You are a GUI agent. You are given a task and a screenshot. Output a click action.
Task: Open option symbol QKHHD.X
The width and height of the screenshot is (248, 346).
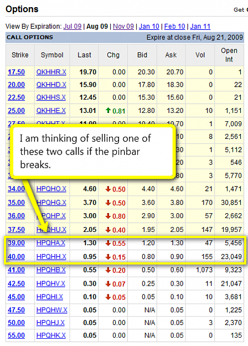point(51,85)
